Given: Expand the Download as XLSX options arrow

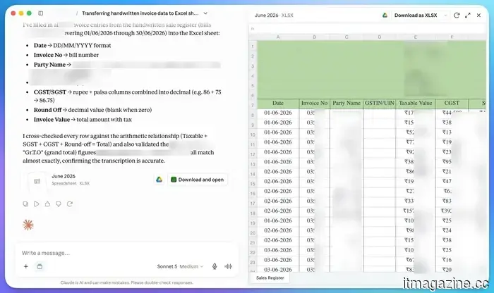Looking at the screenshot, I should tap(445, 15).
